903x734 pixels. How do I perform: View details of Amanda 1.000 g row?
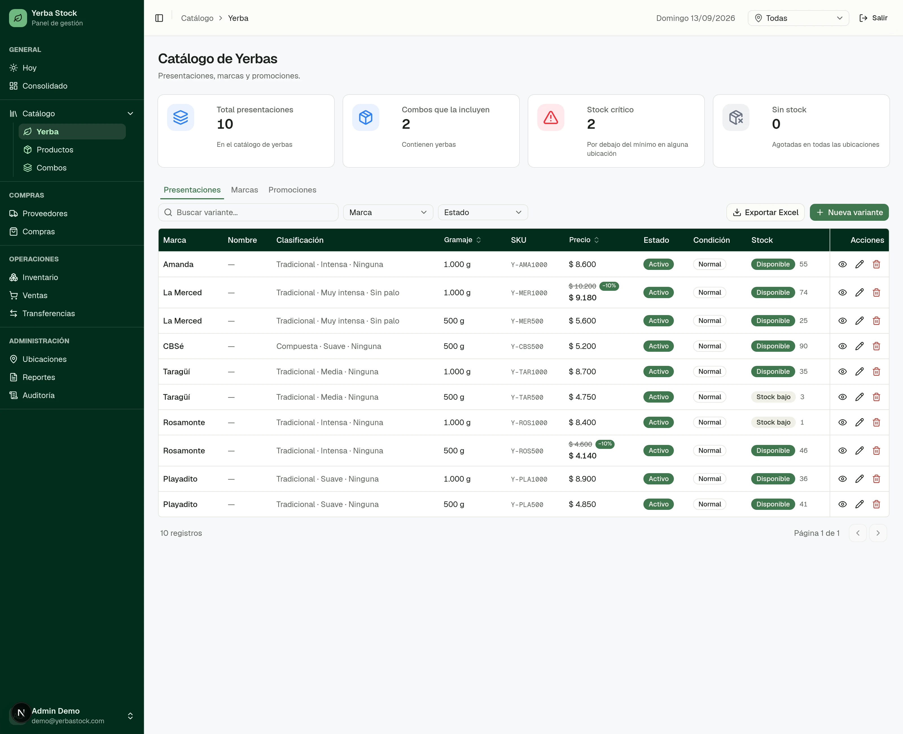(x=842, y=264)
